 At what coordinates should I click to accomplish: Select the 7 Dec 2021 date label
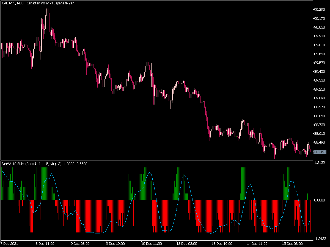point(9,244)
